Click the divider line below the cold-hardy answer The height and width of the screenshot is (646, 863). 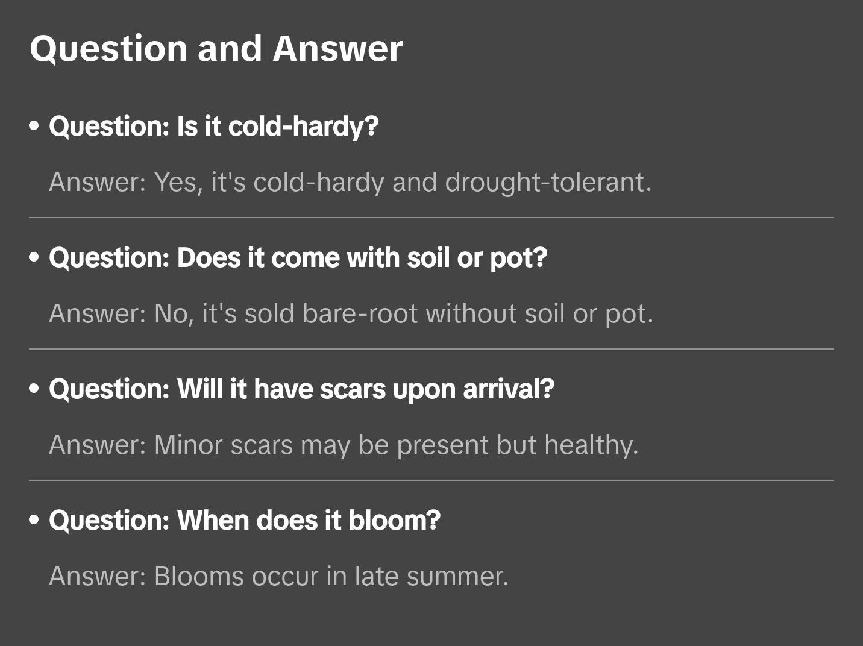pos(431,218)
